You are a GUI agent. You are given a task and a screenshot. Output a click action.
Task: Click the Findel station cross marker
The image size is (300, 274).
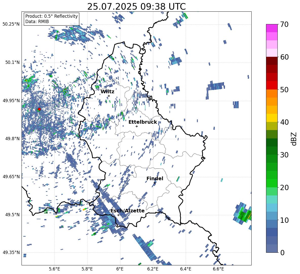(155, 183)
